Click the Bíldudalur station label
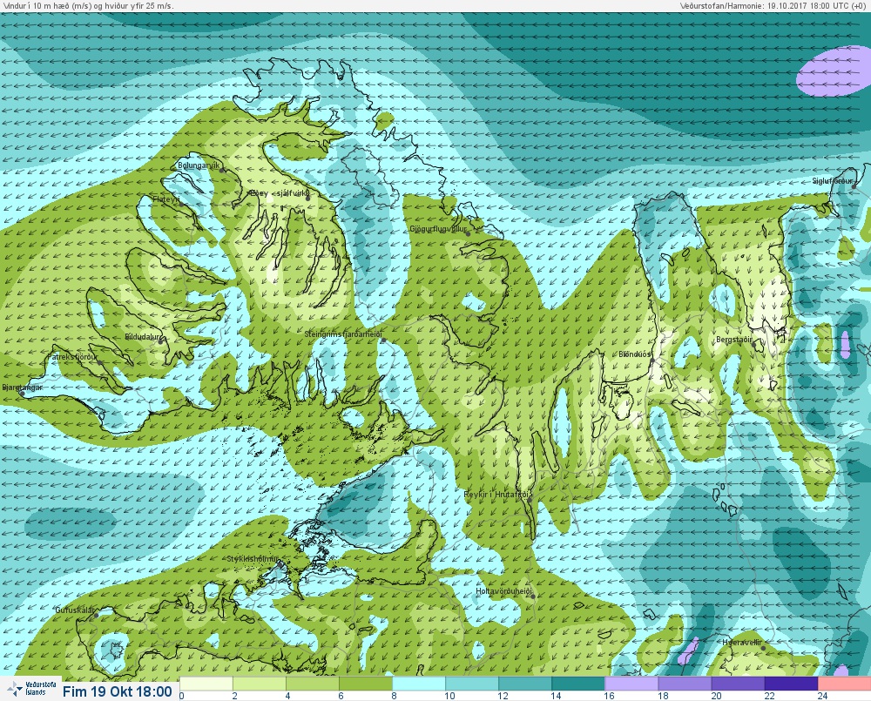Screen dimensions: 871x701 pos(143,337)
